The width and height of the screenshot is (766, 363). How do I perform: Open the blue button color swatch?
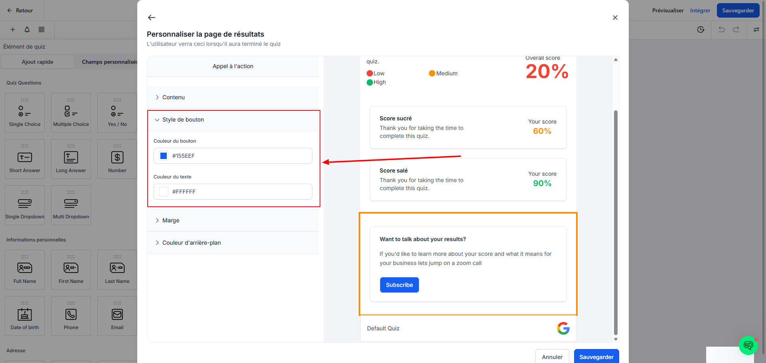pos(164,156)
